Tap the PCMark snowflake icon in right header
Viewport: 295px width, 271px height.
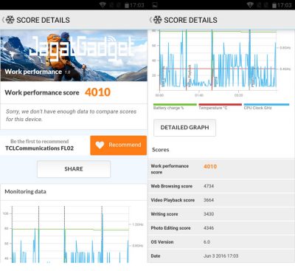158,20
